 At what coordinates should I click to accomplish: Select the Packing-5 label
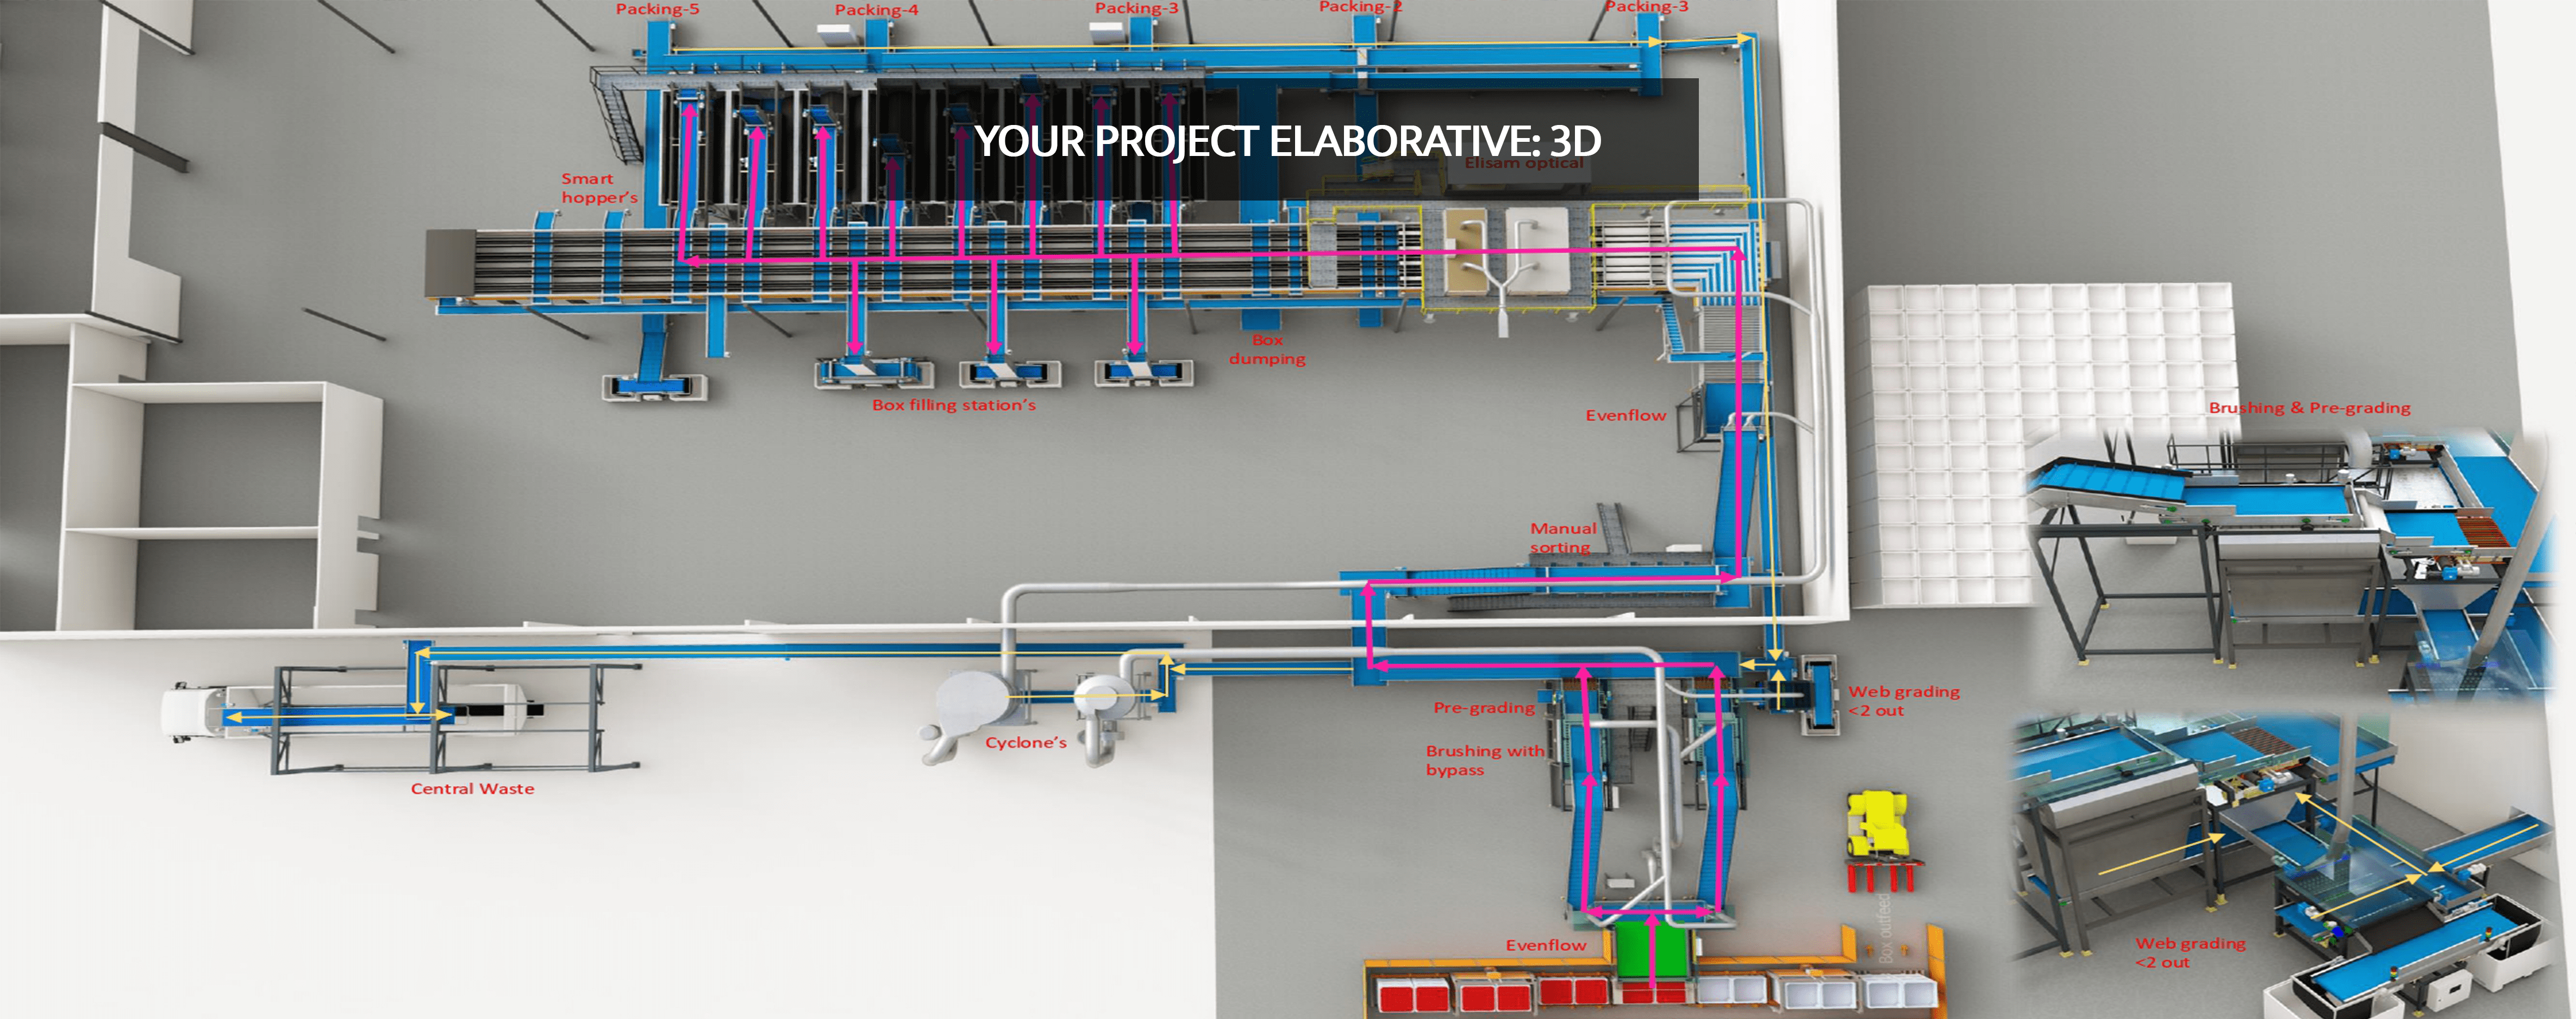click(657, 9)
